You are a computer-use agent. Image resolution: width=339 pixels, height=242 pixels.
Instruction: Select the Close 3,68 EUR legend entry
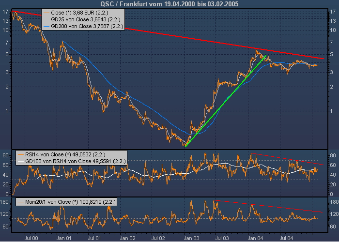[x=79, y=13]
